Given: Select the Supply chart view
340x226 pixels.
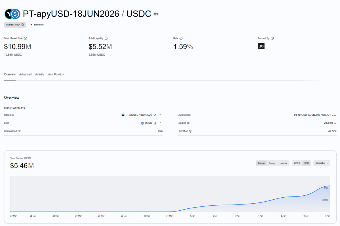Looking at the screenshot, I should pyautogui.click(x=272, y=163).
